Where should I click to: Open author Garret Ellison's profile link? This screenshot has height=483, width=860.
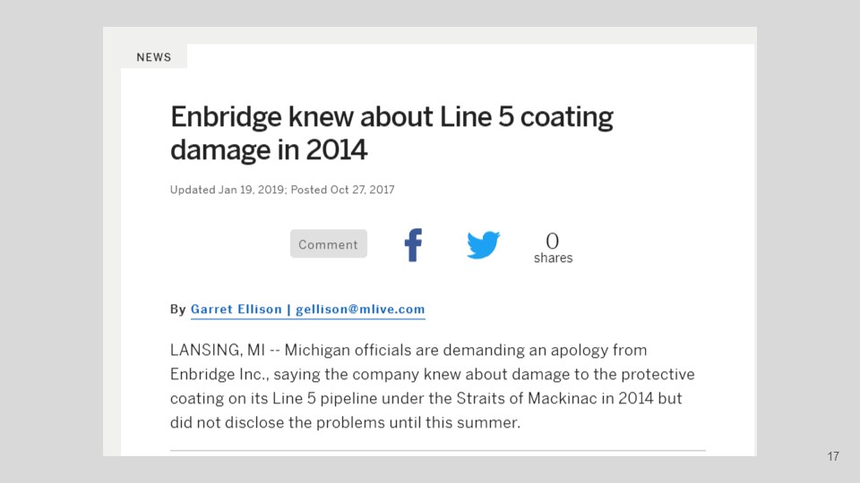point(236,309)
